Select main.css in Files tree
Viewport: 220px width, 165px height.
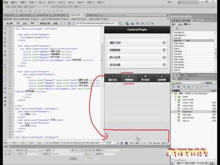point(186,121)
